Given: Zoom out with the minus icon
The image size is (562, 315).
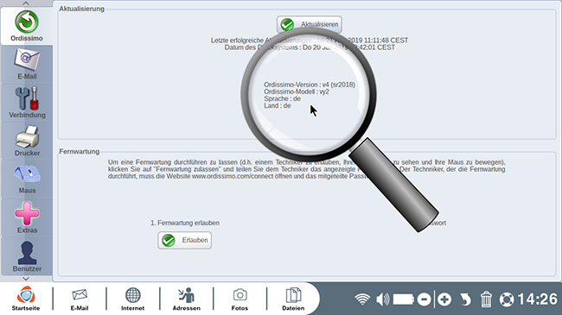Looking at the screenshot, I should 424,299.
